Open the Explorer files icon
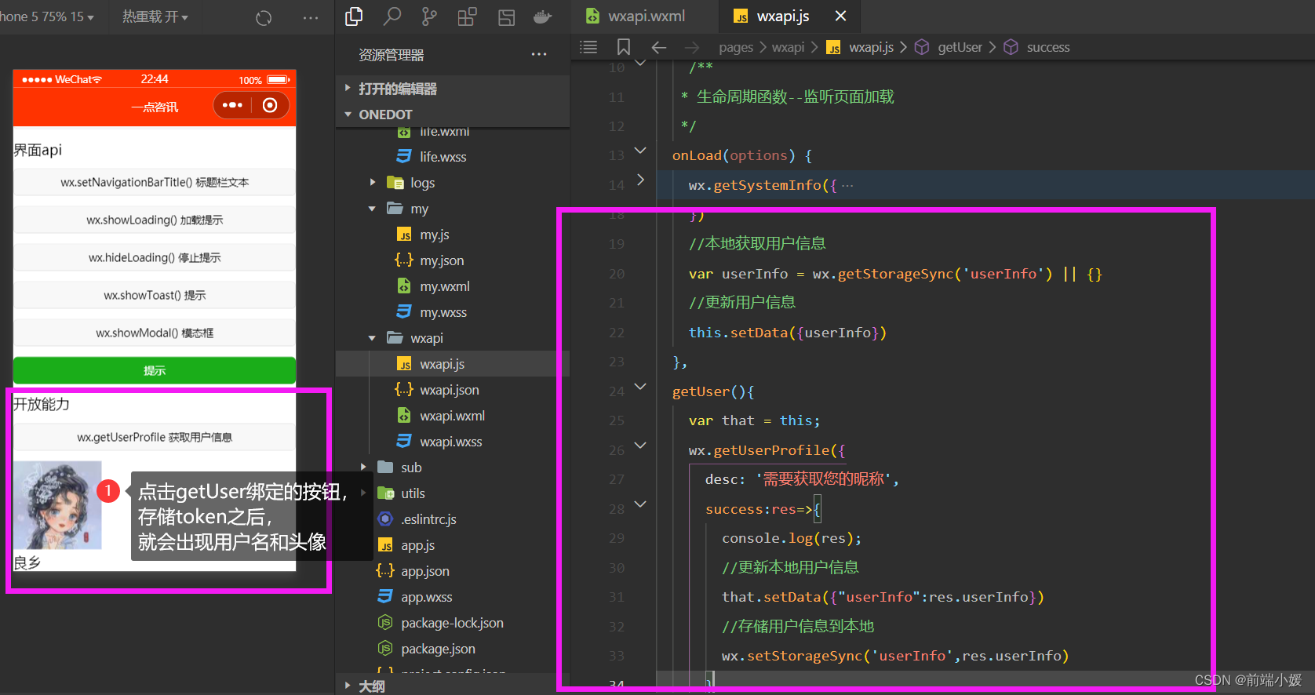 click(x=354, y=16)
